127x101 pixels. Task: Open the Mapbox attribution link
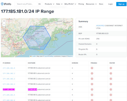pos(70,56)
